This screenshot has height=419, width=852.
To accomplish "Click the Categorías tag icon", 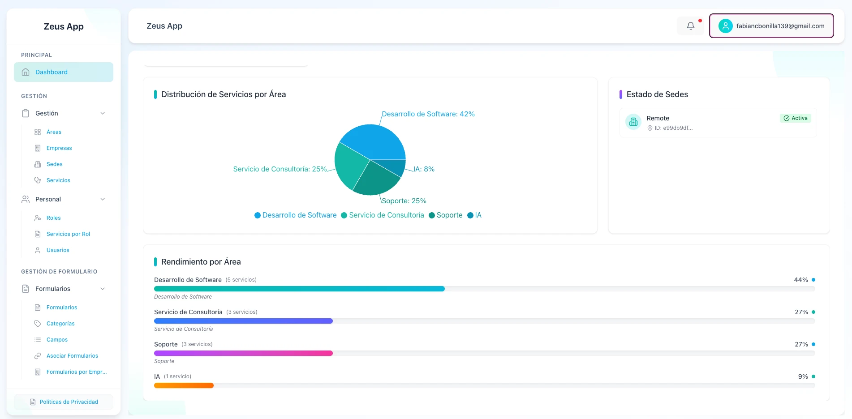I will pyautogui.click(x=38, y=324).
